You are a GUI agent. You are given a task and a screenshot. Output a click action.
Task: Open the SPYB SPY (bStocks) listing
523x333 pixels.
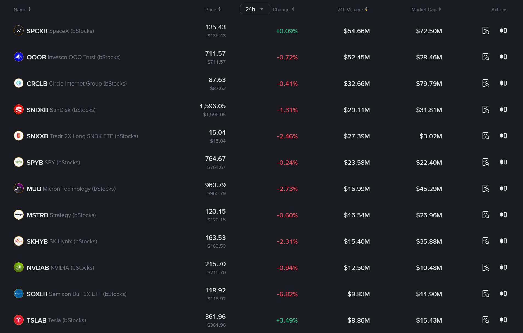[x=53, y=163]
